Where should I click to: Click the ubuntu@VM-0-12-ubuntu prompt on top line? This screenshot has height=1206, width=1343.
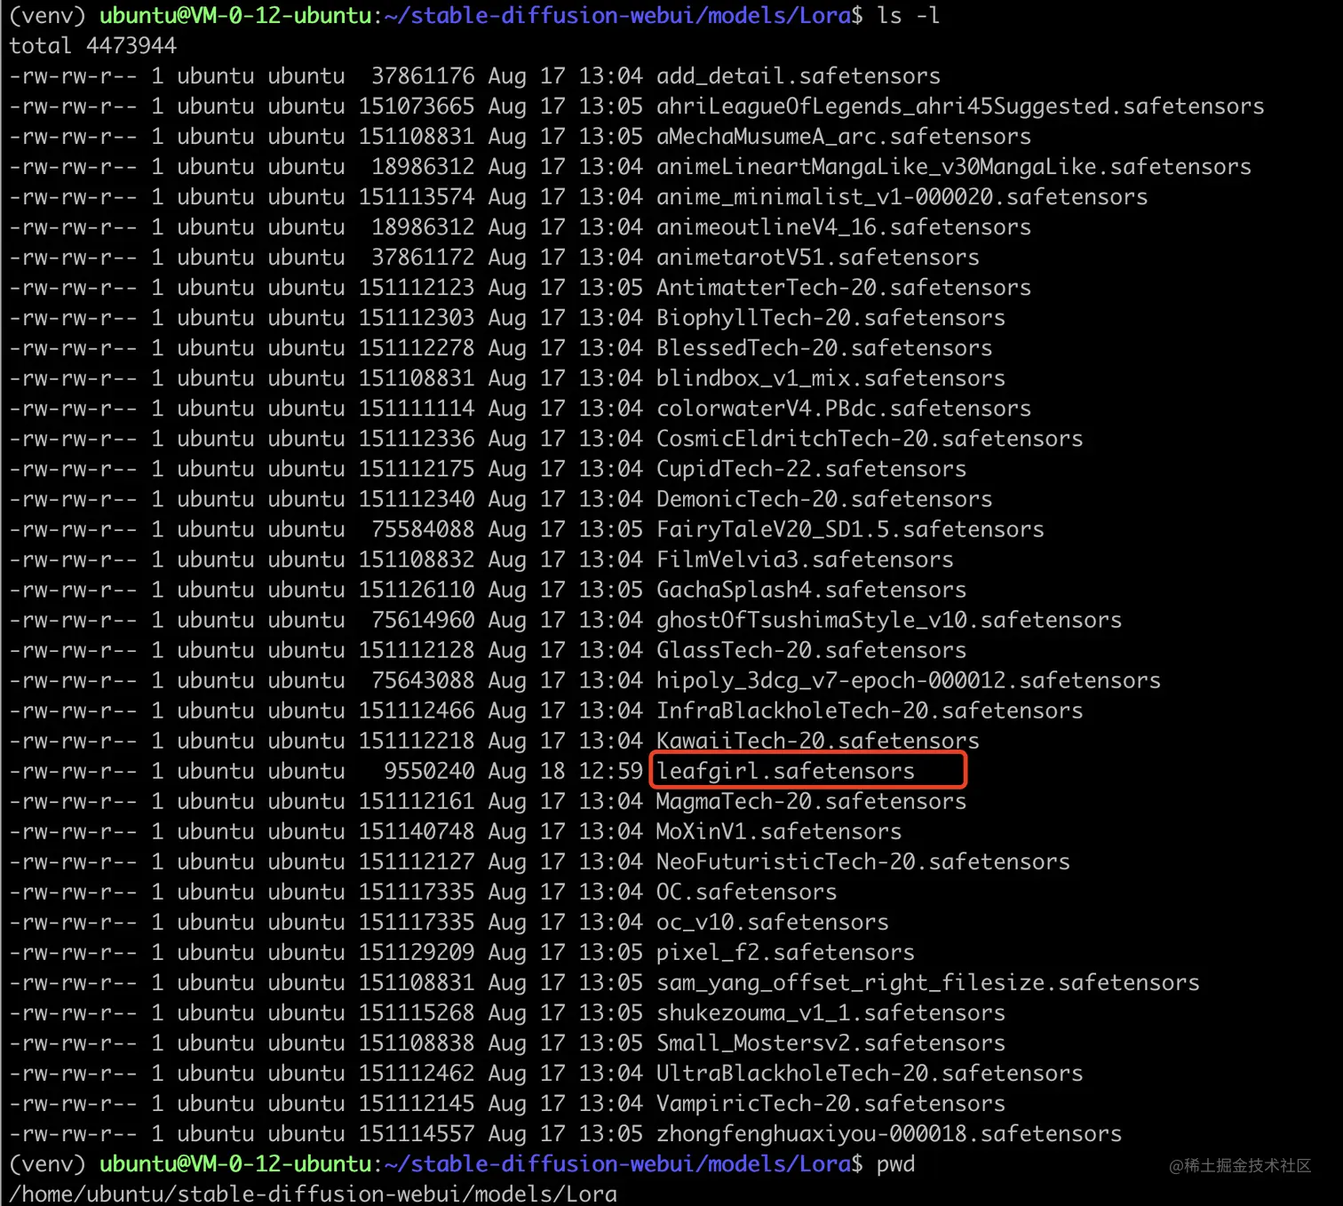[234, 16]
